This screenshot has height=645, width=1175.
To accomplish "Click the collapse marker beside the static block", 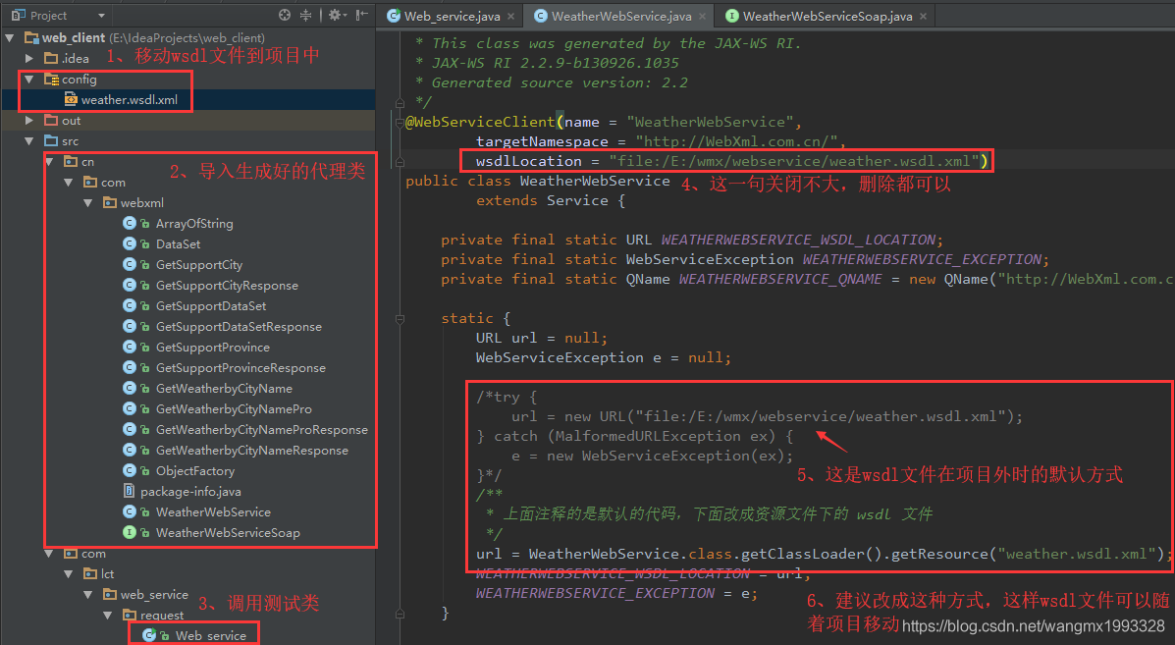I will (x=400, y=318).
